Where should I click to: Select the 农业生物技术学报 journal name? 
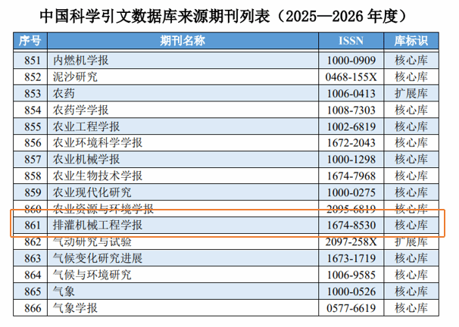(x=98, y=176)
